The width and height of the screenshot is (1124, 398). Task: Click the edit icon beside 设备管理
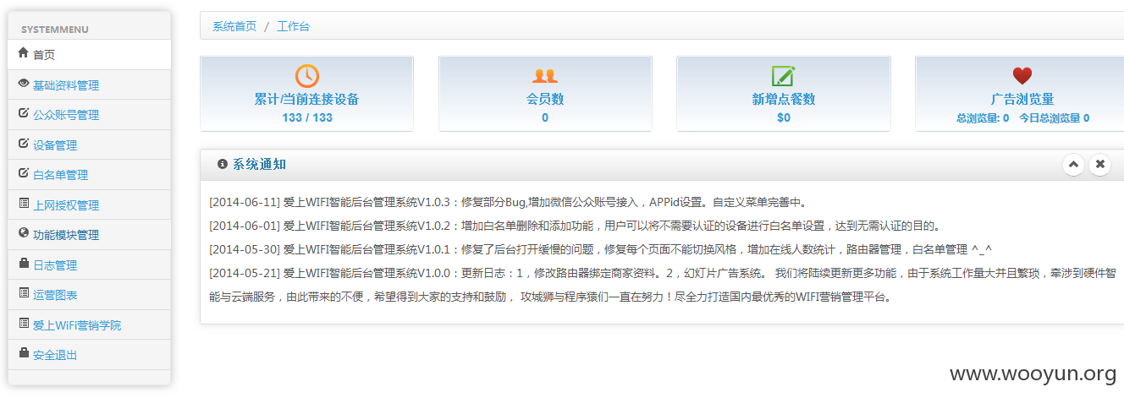[x=24, y=144]
